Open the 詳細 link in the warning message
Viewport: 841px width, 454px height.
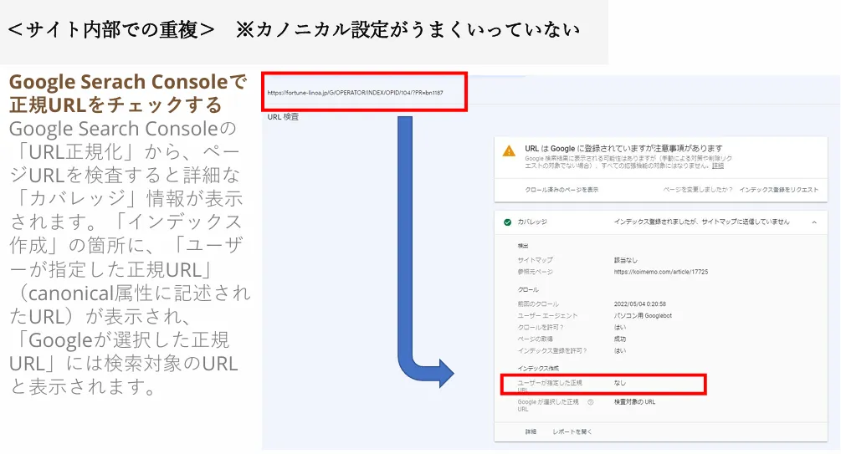pos(718,166)
